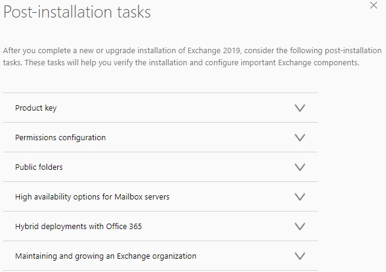Select the Permissions configuration heading text

point(60,138)
